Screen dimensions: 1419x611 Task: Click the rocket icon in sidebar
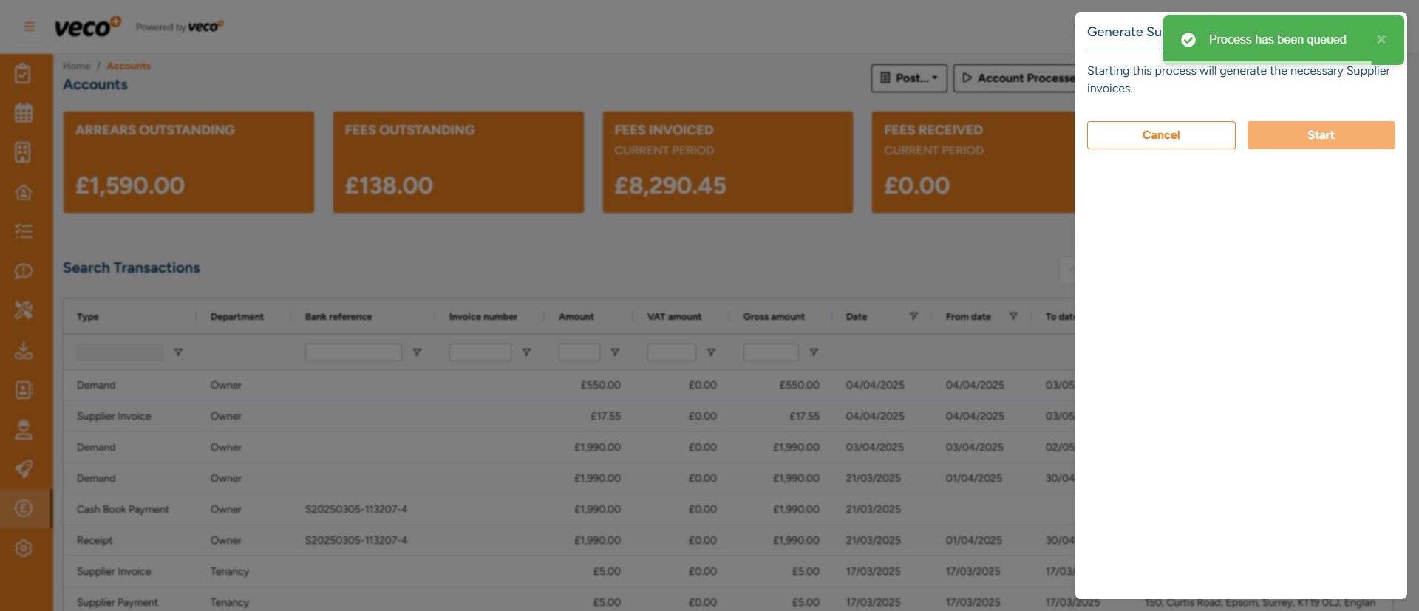[x=24, y=469]
